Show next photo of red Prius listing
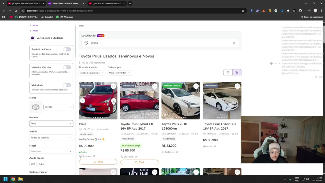 114,101
